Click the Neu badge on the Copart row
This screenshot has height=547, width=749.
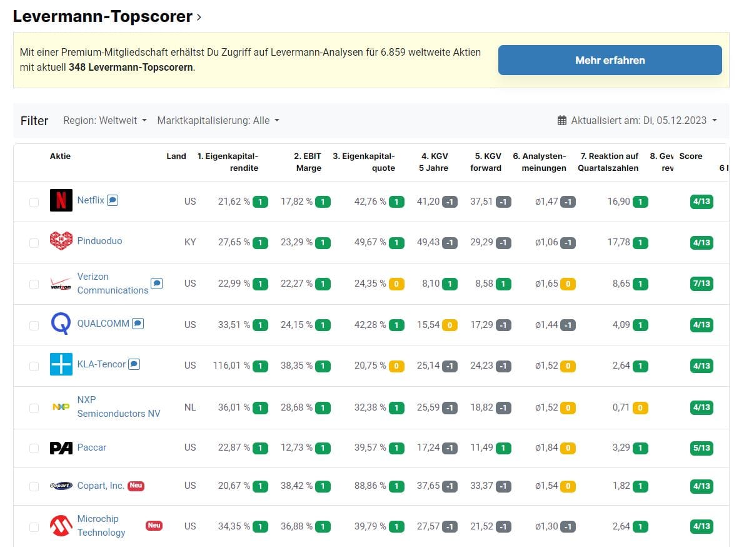137,486
